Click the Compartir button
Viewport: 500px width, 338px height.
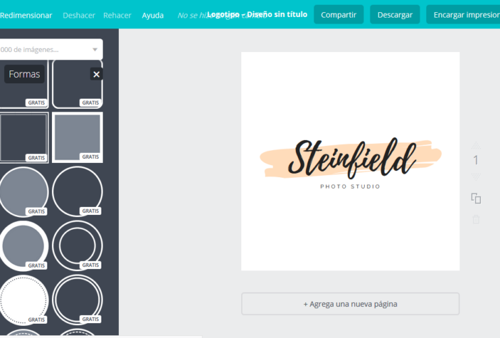click(x=339, y=15)
